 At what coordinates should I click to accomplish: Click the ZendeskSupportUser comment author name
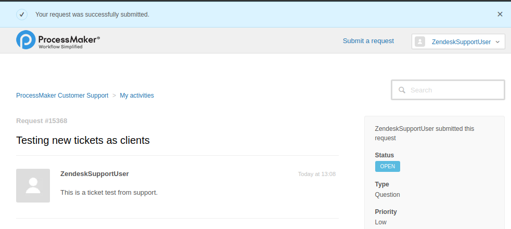click(95, 174)
